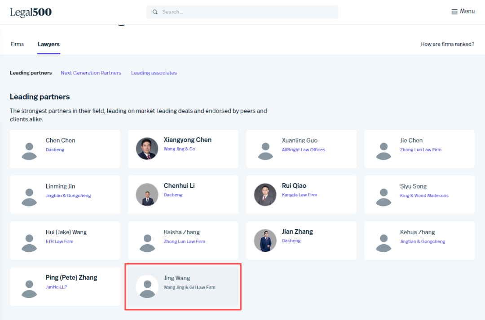Click Xuanling Guo's placeholder avatar
This screenshot has height=320, width=485.
pyautogui.click(x=265, y=151)
